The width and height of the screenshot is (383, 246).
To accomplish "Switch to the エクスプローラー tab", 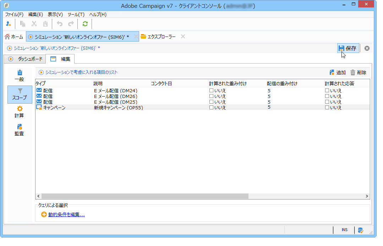I will (x=158, y=37).
